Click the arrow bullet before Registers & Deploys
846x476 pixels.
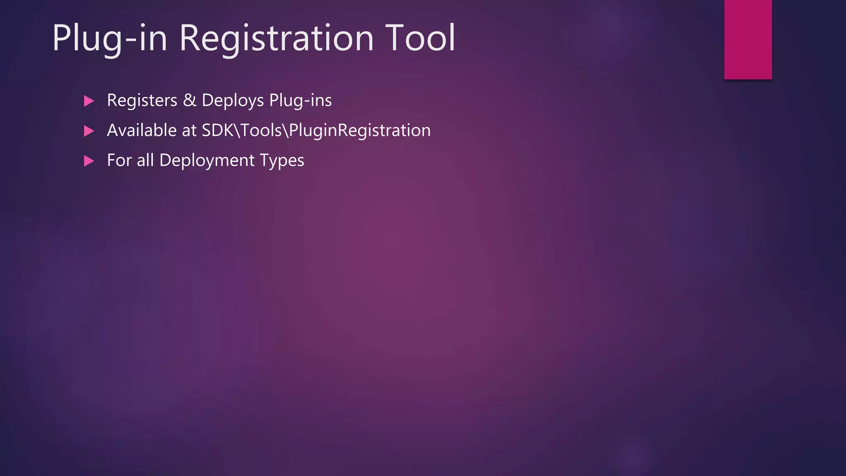(89, 101)
